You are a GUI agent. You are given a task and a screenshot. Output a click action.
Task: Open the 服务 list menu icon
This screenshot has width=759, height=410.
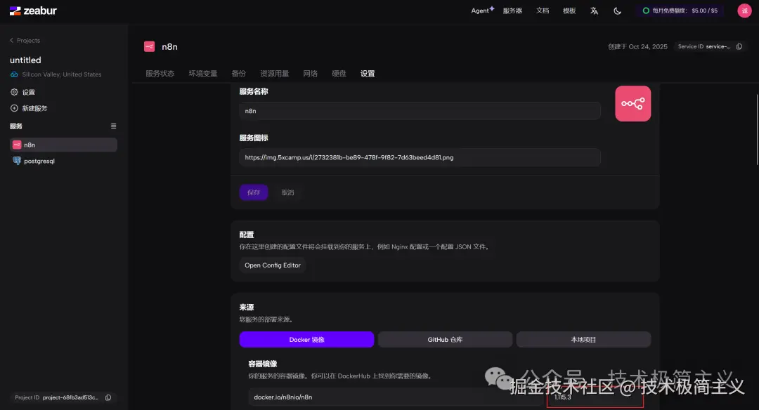113,126
